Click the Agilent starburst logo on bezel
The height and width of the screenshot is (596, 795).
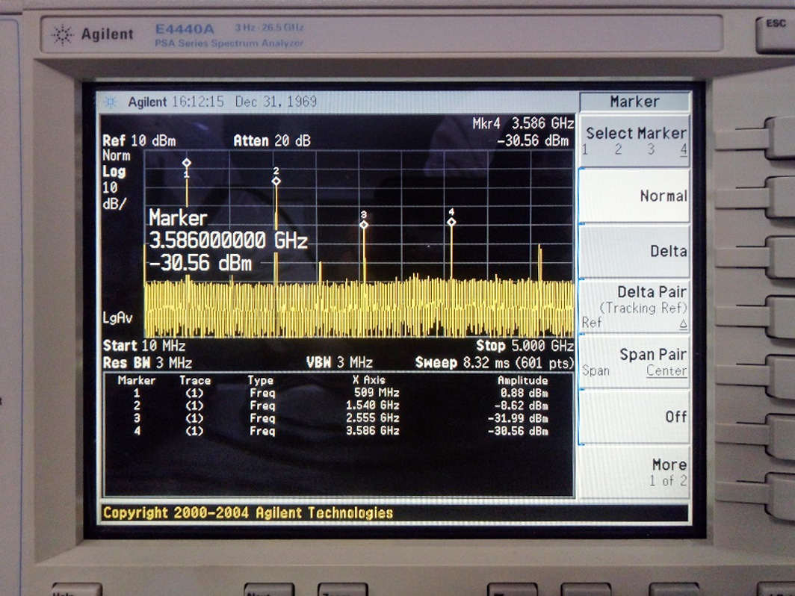point(62,35)
